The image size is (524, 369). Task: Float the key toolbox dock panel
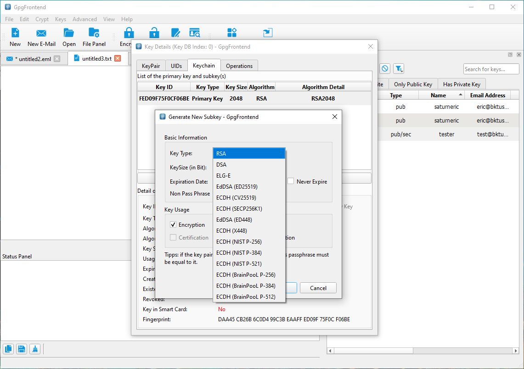(x=510, y=55)
